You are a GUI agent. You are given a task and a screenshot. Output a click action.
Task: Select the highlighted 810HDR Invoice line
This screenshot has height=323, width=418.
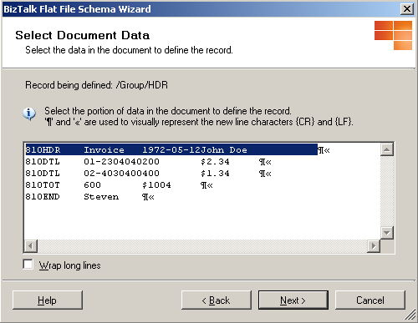click(x=171, y=149)
